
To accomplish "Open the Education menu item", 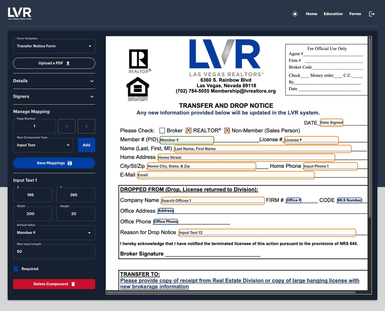I will (333, 14).
